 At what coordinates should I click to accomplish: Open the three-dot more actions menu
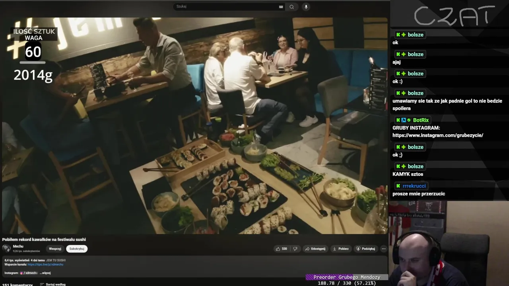tap(383, 249)
